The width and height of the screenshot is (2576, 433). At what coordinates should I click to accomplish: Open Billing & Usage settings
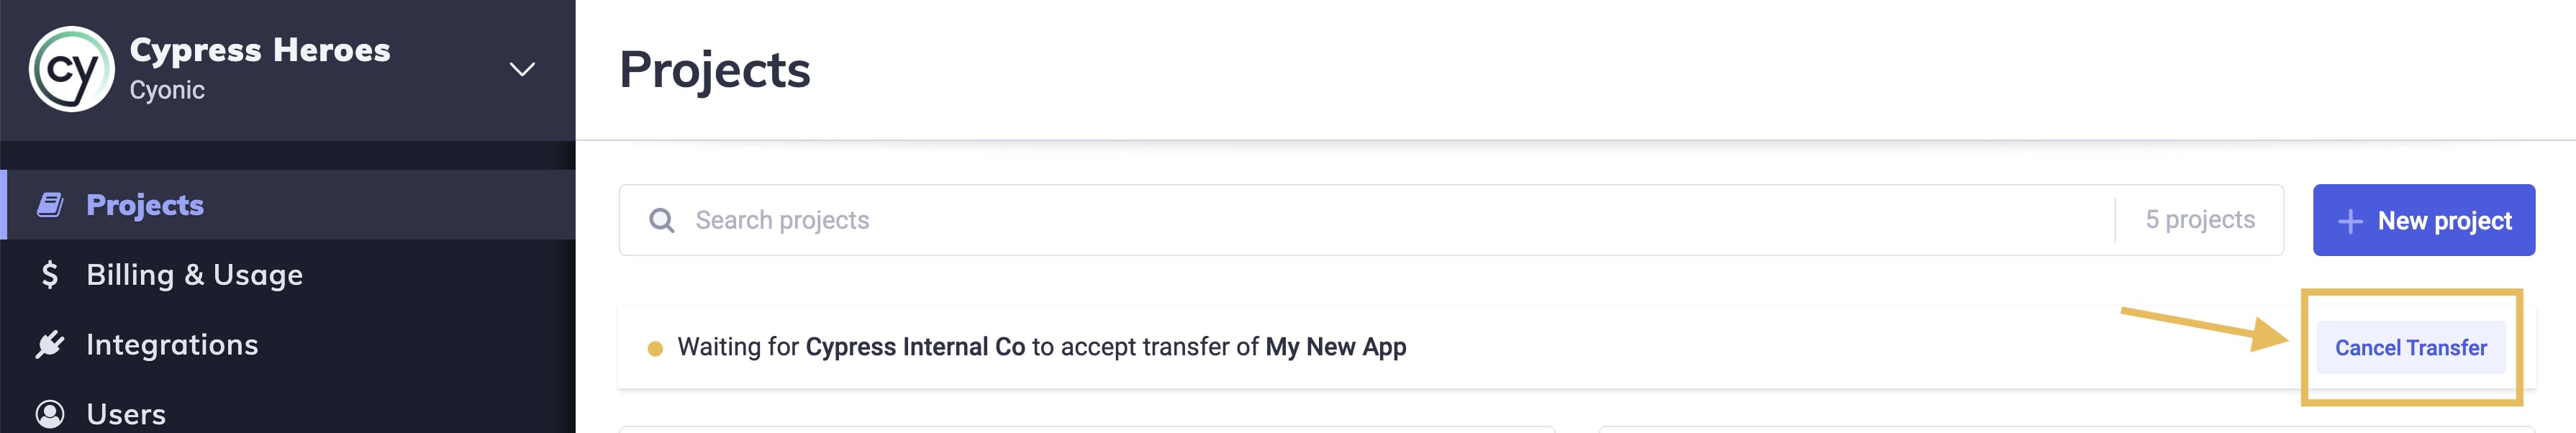pos(196,273)
